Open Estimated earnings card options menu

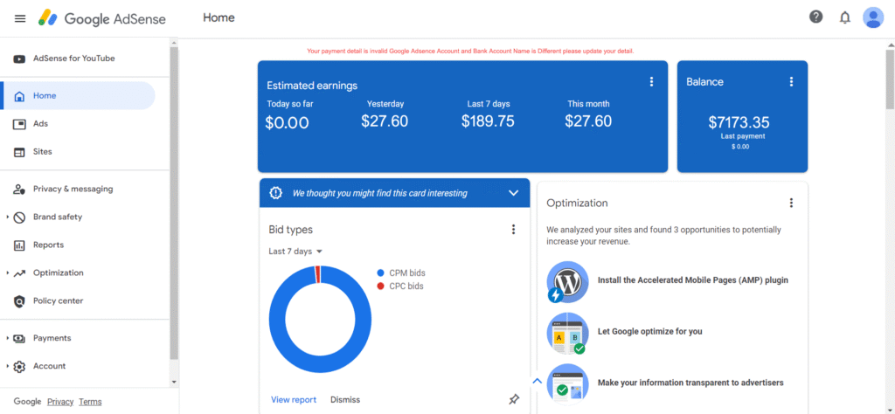pos(651,82)
